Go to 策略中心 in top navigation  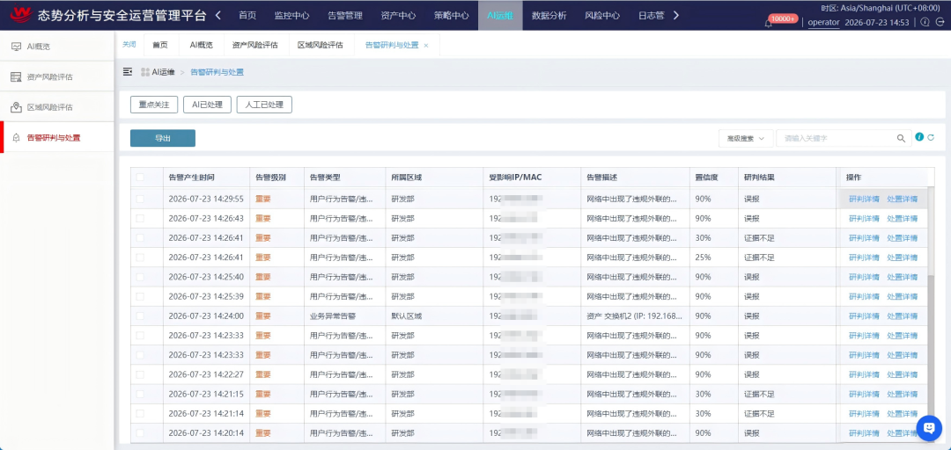tap(451, 15)
